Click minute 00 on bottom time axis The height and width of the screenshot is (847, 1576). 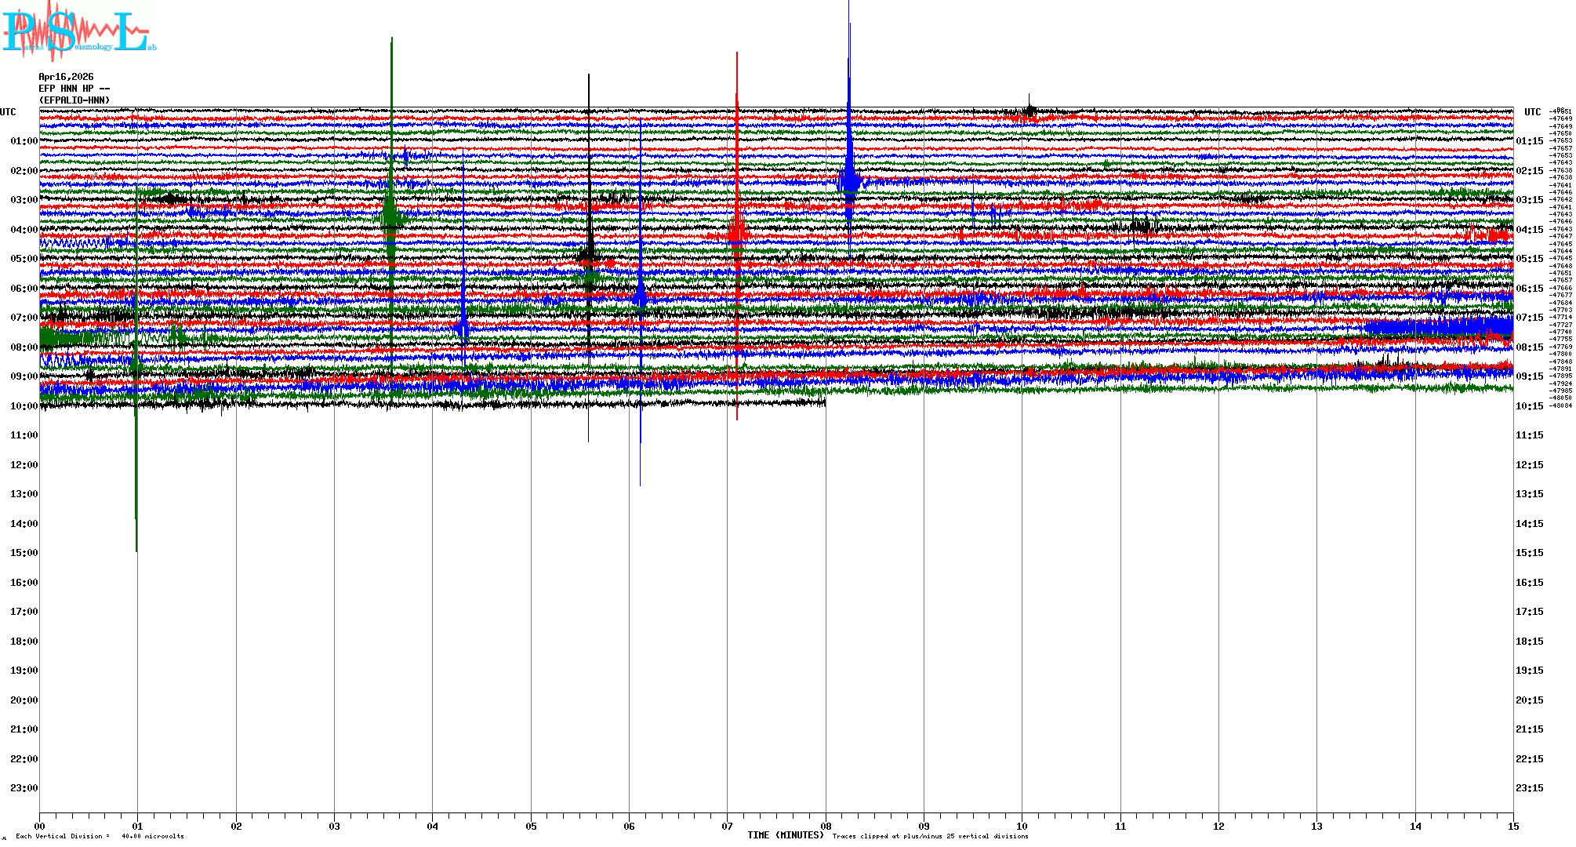pos(40,826)
